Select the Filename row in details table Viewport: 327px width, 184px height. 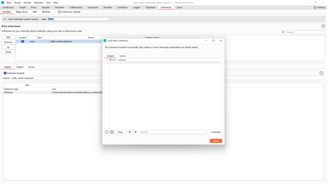click(53, 93)
